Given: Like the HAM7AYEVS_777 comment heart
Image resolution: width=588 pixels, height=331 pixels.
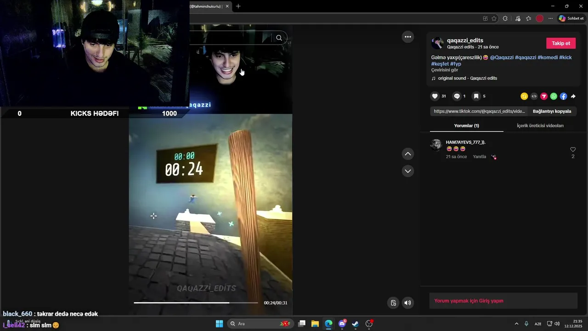Looking at the screenshot, I should [573, 149].
